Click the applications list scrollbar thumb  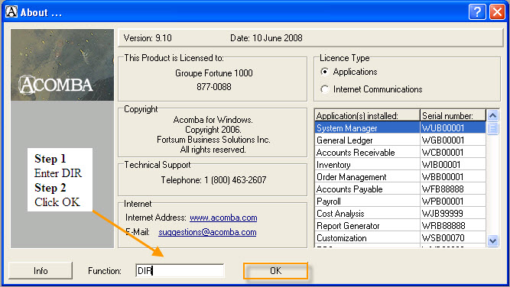click(492, 128)
